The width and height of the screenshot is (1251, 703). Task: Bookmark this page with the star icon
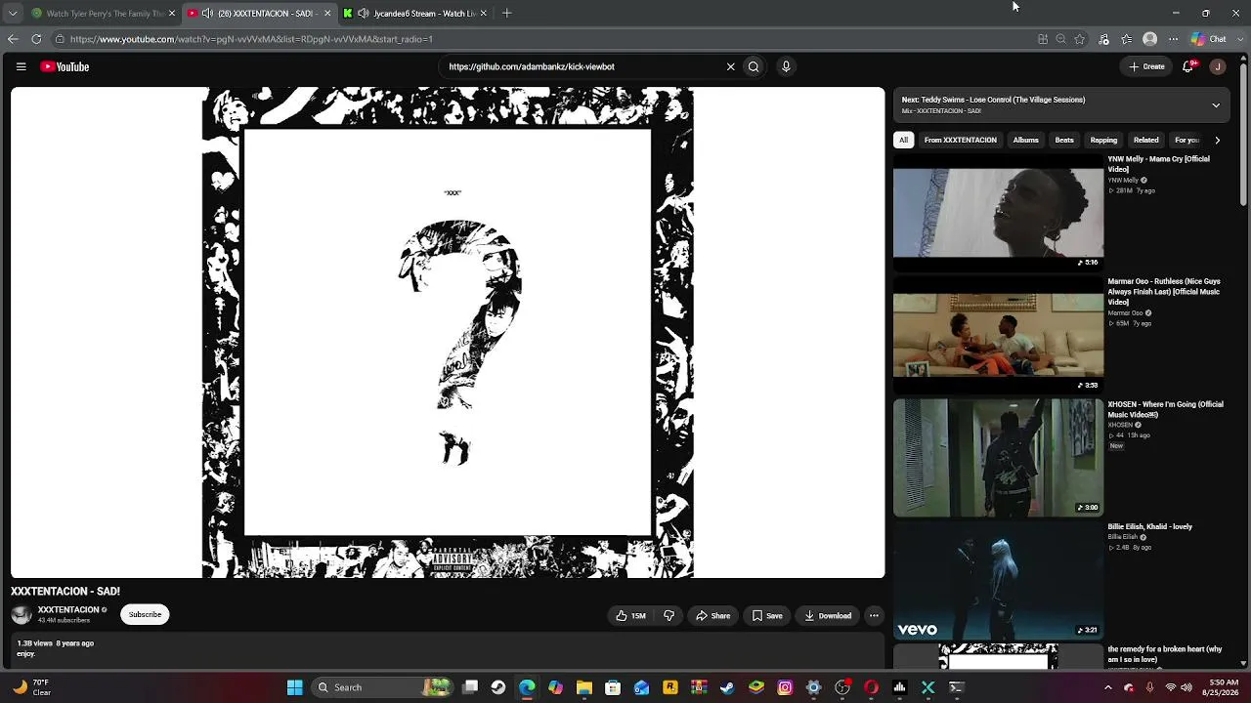point(1080,39)
